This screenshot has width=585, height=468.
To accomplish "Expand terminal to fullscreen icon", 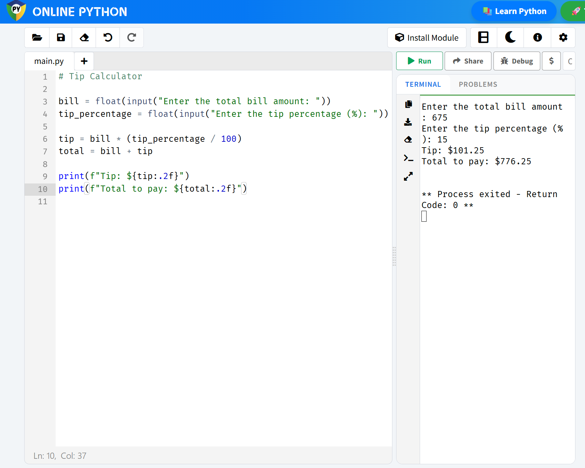I will click(x=408, y=176).
